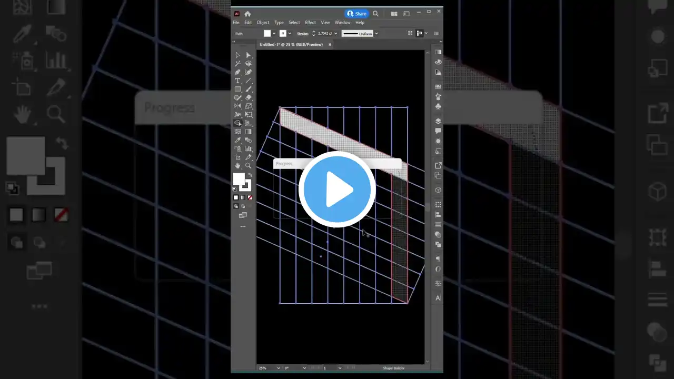Choose the Scale tool
Viewport: 674px width, 379px height.
pyautogui.click(x=248, y=106)
